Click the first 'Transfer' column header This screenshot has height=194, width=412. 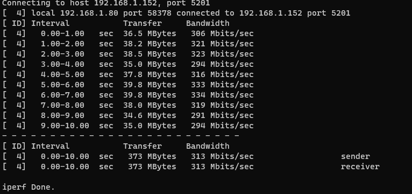143,23
